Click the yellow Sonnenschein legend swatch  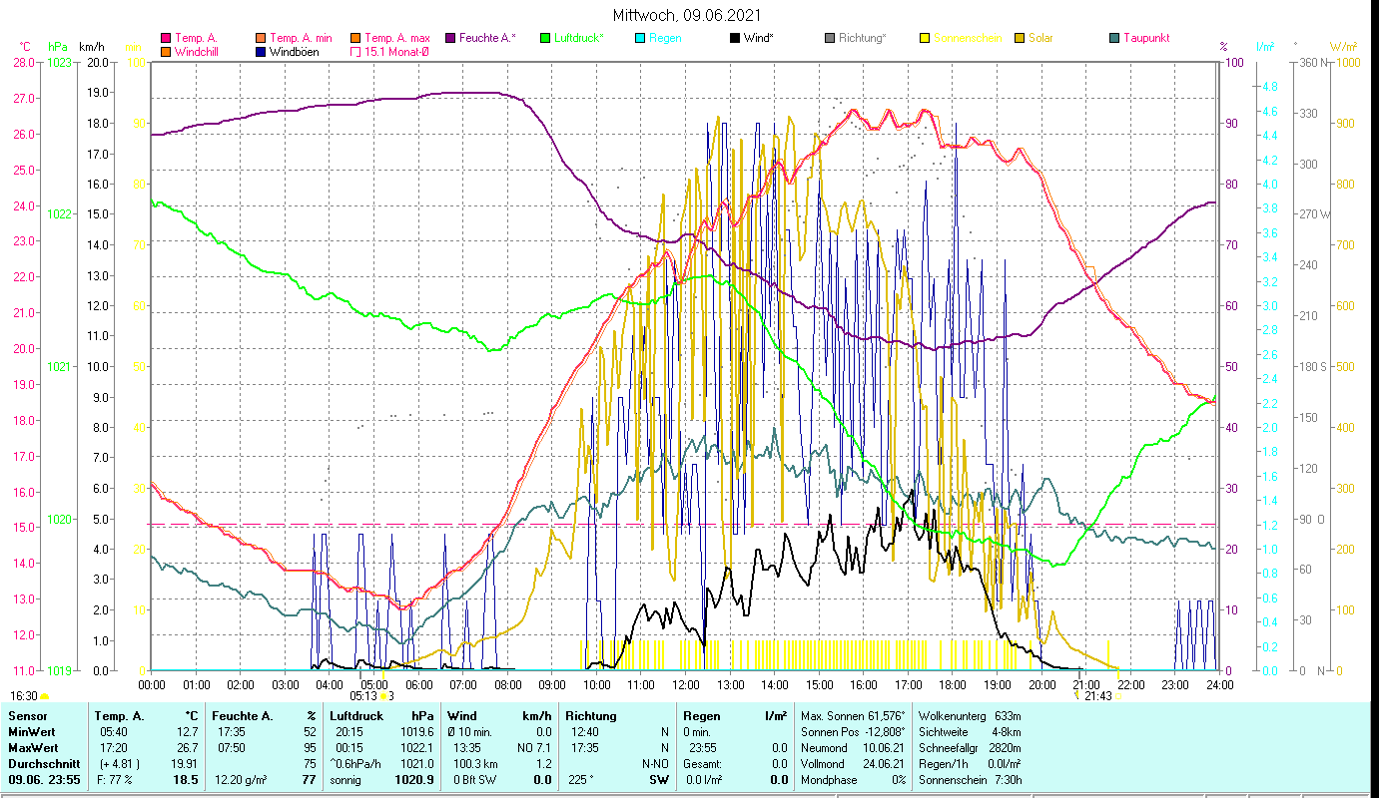[x=925, y=38]
